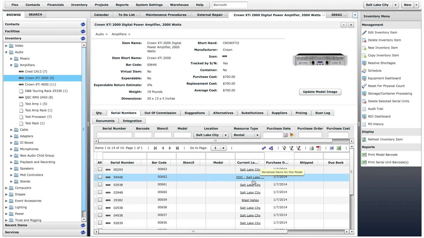Tick the checkbox for serial number 02938 barcode 00658
Screen dimensions: 424x238
click(x=100, y=207)
